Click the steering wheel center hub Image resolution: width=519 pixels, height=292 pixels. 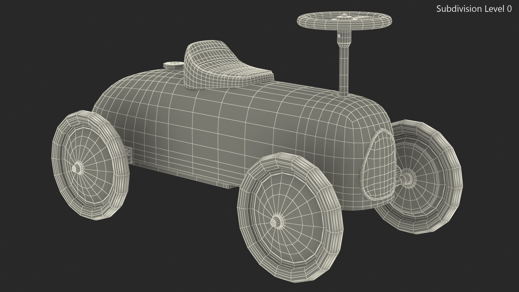coord(344,16)
